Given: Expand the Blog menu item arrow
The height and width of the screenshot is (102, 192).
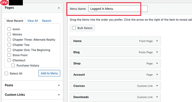Looking at the screenshot, I should (157, 52).
